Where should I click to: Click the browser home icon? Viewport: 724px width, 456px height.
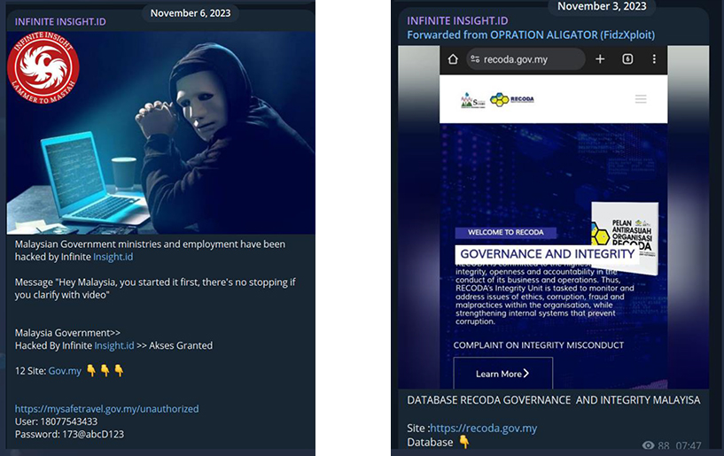[453, 59]
